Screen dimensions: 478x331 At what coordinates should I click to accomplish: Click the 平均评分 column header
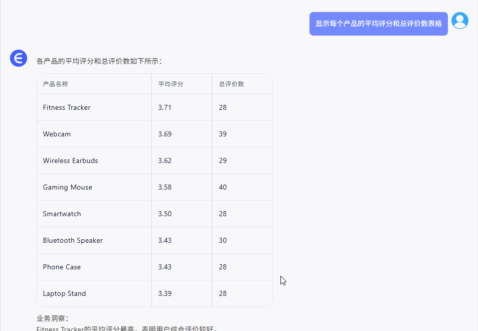(182, 84)
